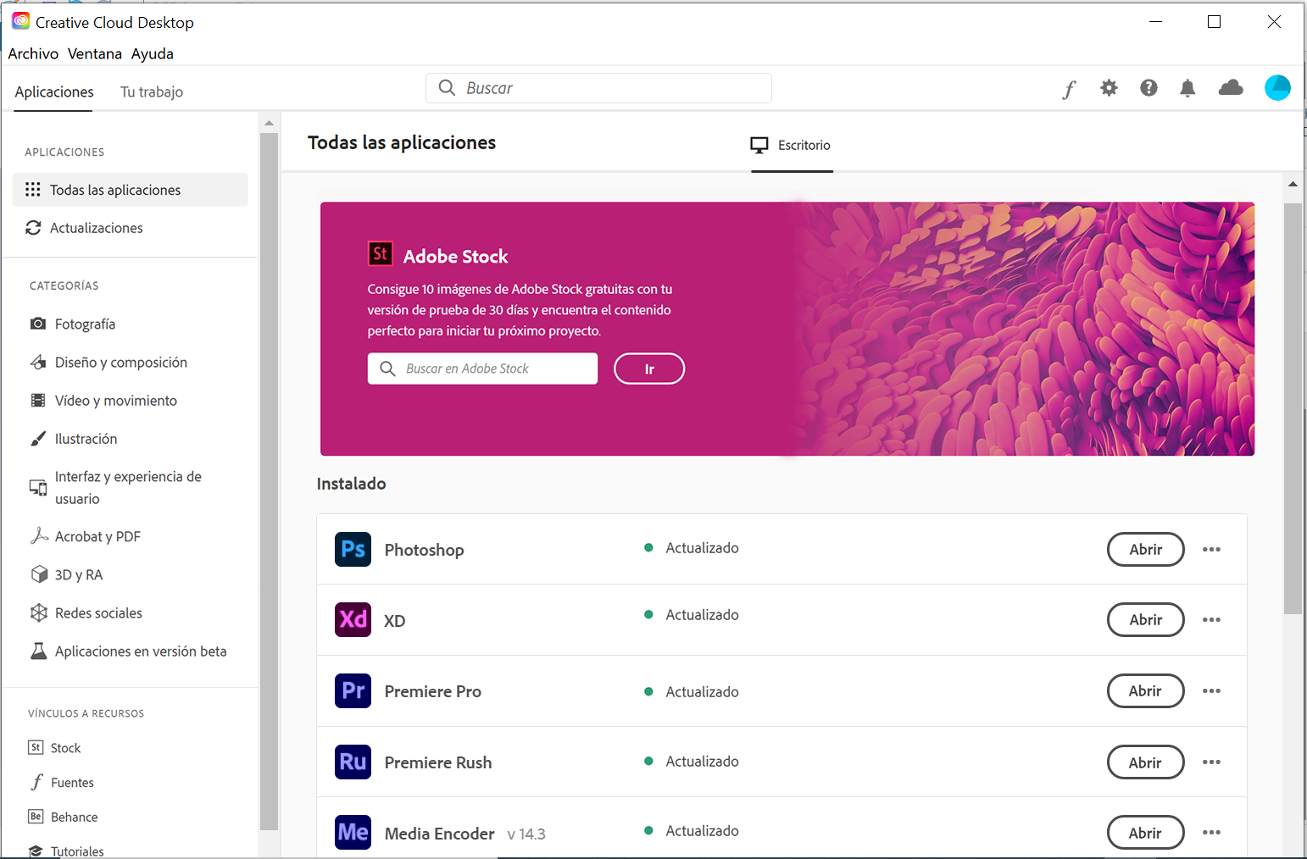Open the Archivo menu
This screenshot has width=1307, height=859.
point(33,53)
